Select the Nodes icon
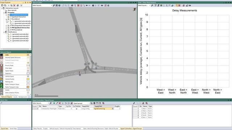 click(x=1, y=90)
